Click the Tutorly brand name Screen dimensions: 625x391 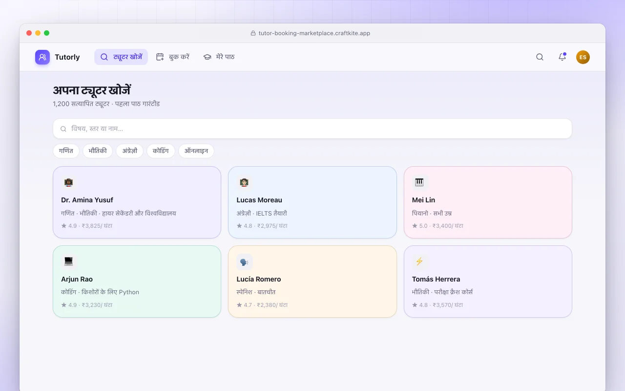(67, 57)
